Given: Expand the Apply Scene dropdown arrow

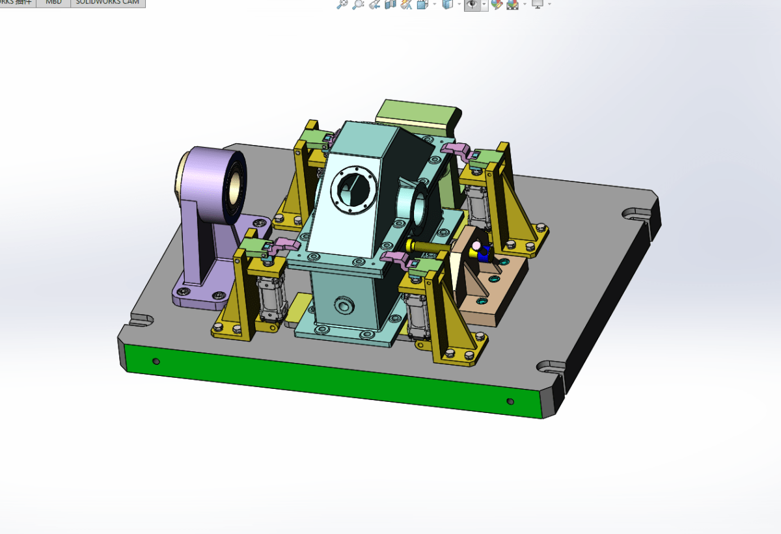Looking at the screenshot, I should (x=525, y=4).
